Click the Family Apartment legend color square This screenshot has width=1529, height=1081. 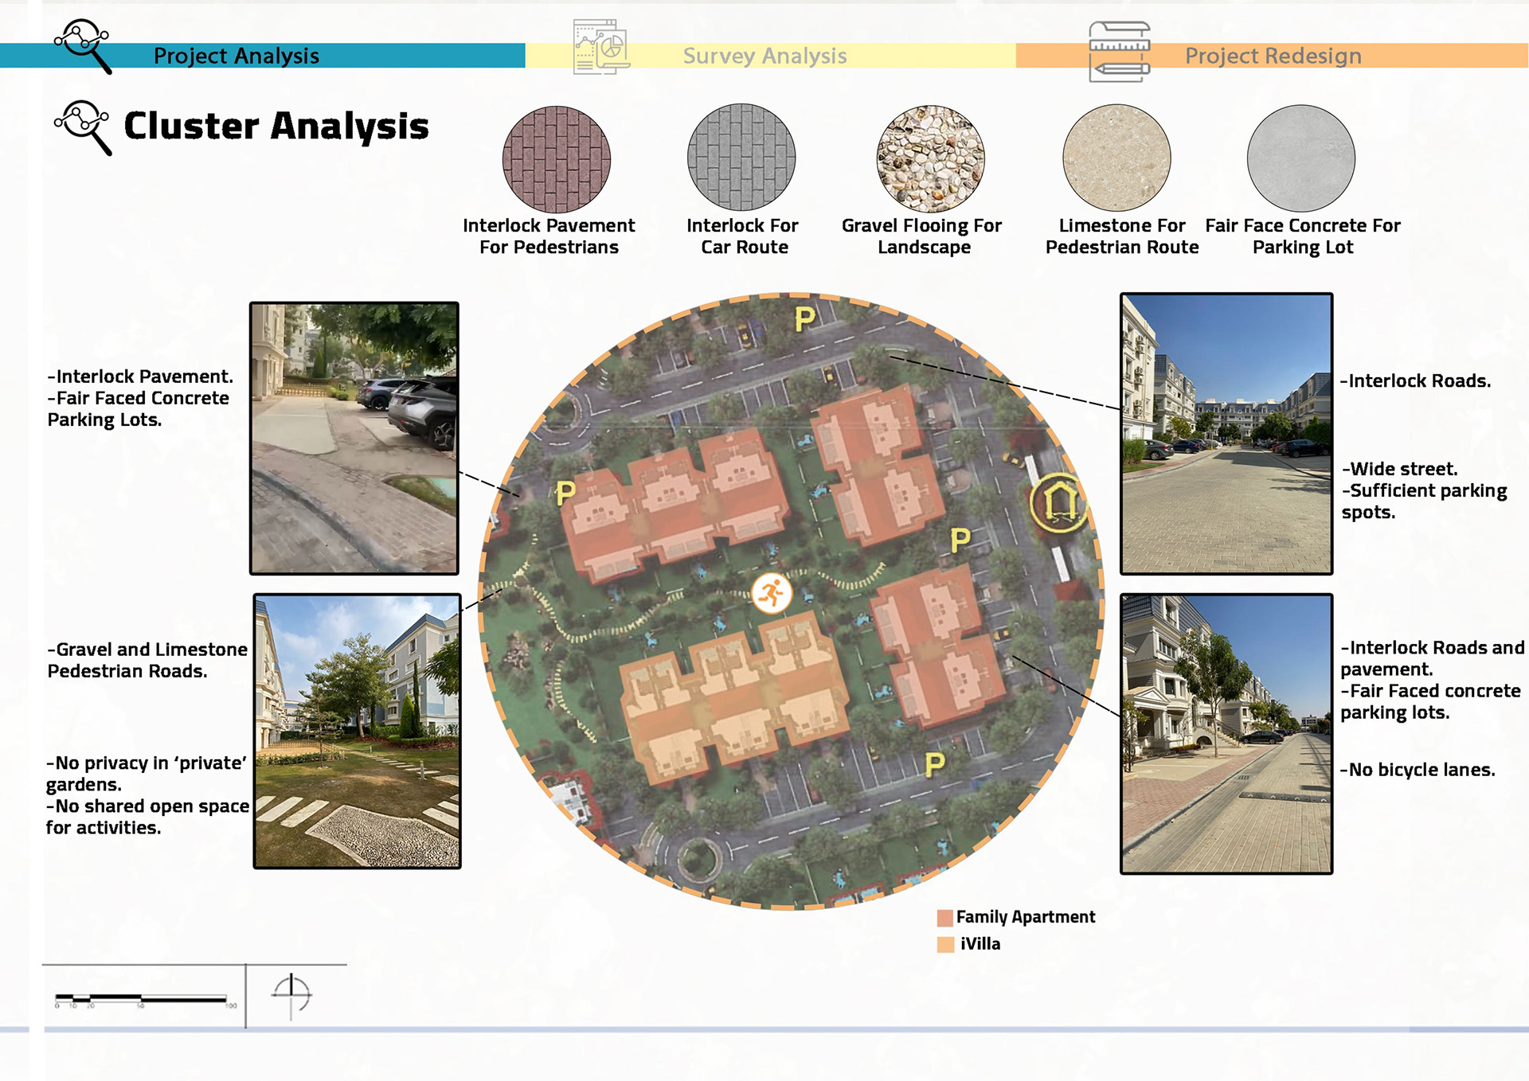945,918
